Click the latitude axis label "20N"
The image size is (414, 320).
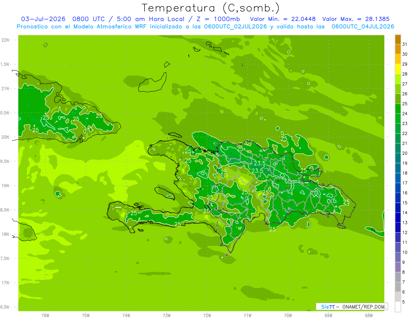[5, 137]
